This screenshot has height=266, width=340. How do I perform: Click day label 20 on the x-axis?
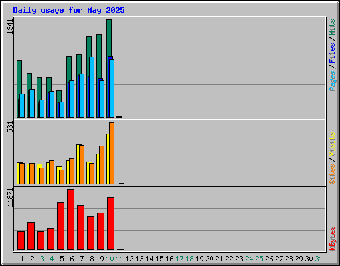click(209, 259)
